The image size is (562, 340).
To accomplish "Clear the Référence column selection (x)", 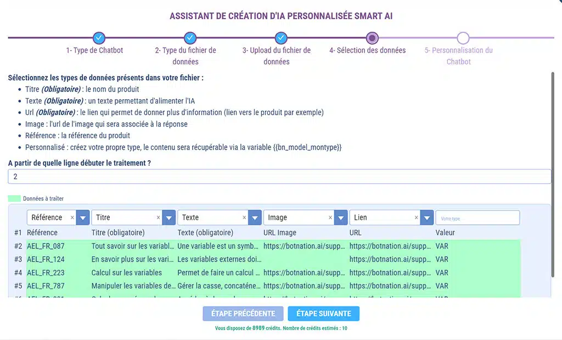I will [72, 218].
